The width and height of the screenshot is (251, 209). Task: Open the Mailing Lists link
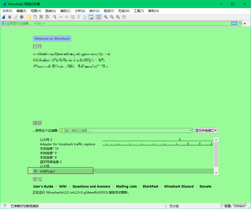(x=127, y=186)
